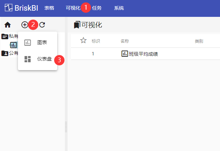Go to home via house icon
The height and width of the screenshot is (151, 220).
[x=8, y=25]
